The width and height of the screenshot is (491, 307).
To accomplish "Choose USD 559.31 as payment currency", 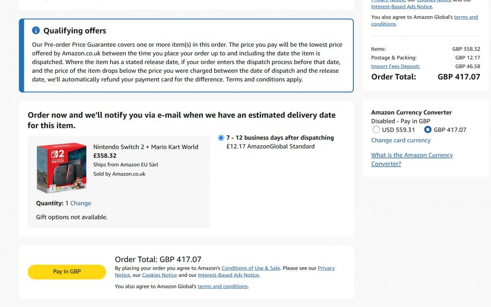I will click(376, 130).
